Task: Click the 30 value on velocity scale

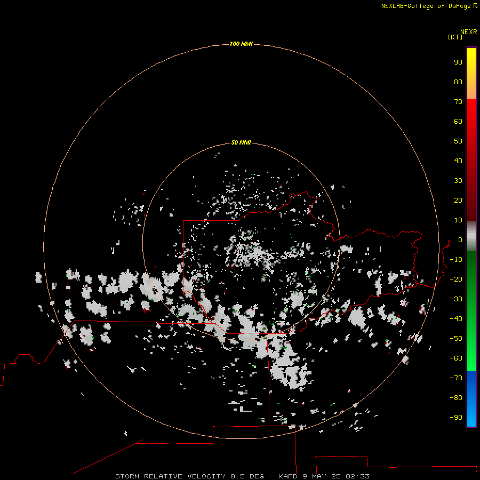Action: [458, 181]
